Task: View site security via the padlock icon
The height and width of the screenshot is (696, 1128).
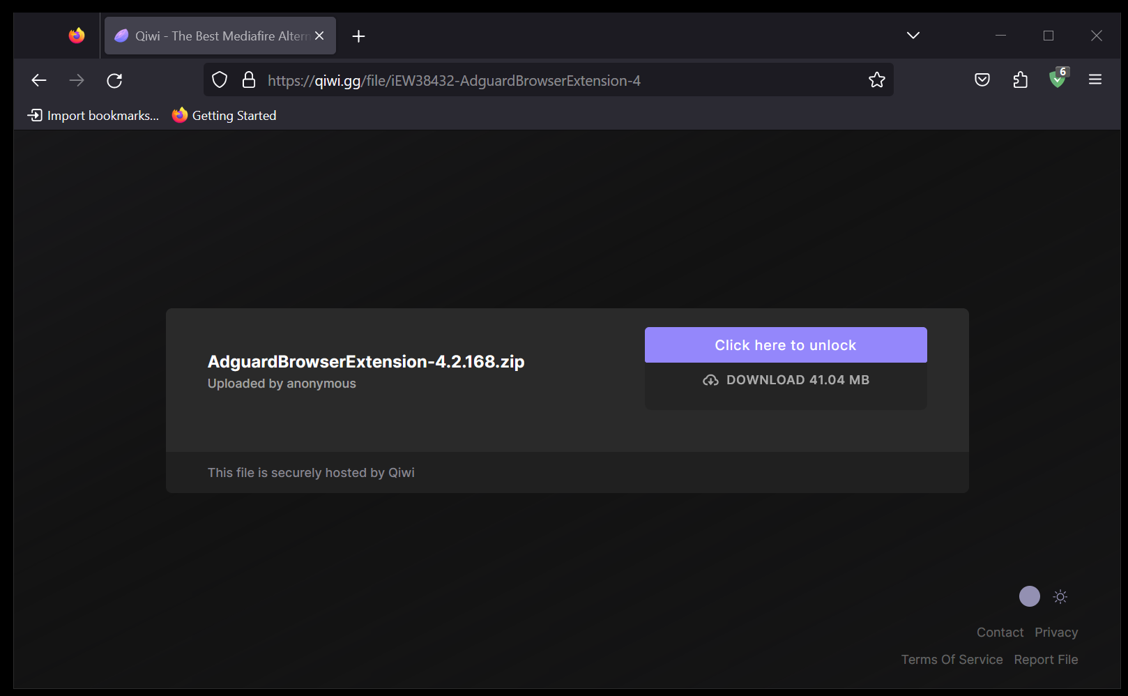Action: pos(249,80)
